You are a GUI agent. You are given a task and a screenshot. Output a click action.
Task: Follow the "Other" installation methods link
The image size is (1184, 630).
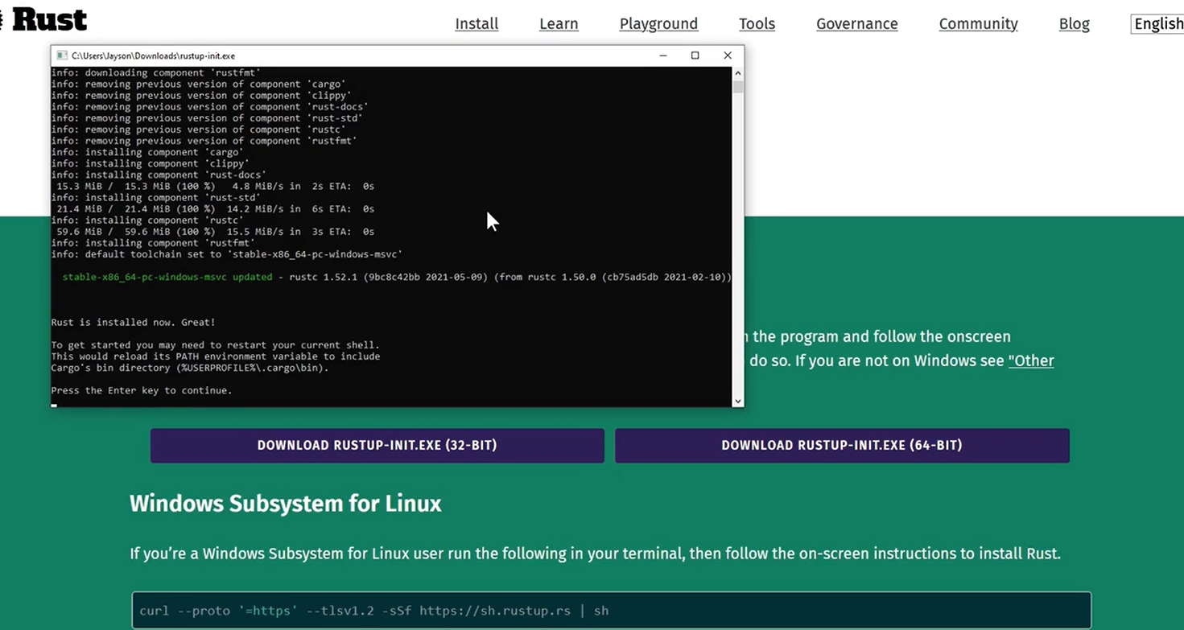[1031, 360]
